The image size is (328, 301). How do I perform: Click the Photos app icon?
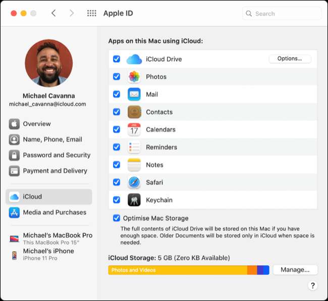134,77
